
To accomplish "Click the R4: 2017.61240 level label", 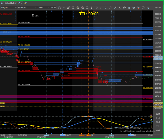I will click(24, 36).
